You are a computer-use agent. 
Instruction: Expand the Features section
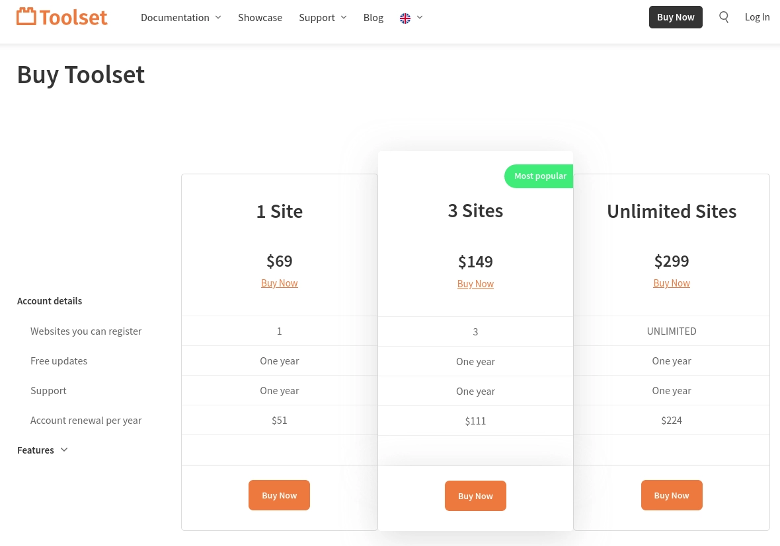click(x=42, y=450)
